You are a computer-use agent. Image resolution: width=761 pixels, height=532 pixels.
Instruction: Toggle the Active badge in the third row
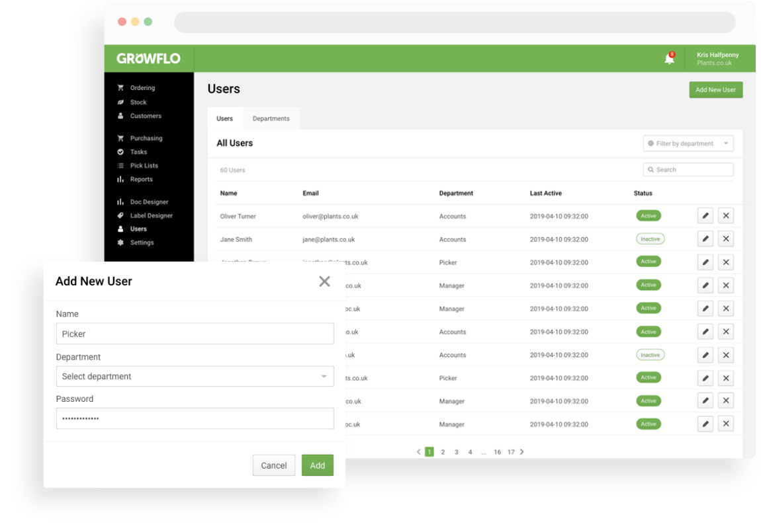(649, 262)
